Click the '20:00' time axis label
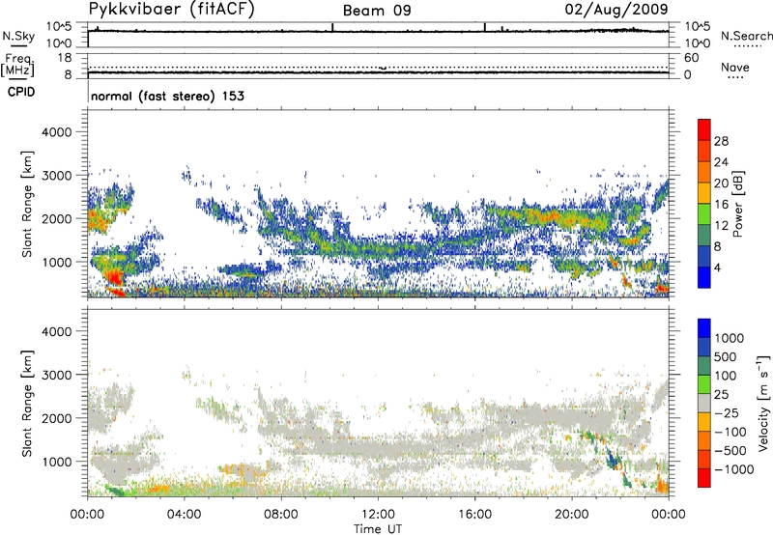773x535 pixels. point(572,515)
